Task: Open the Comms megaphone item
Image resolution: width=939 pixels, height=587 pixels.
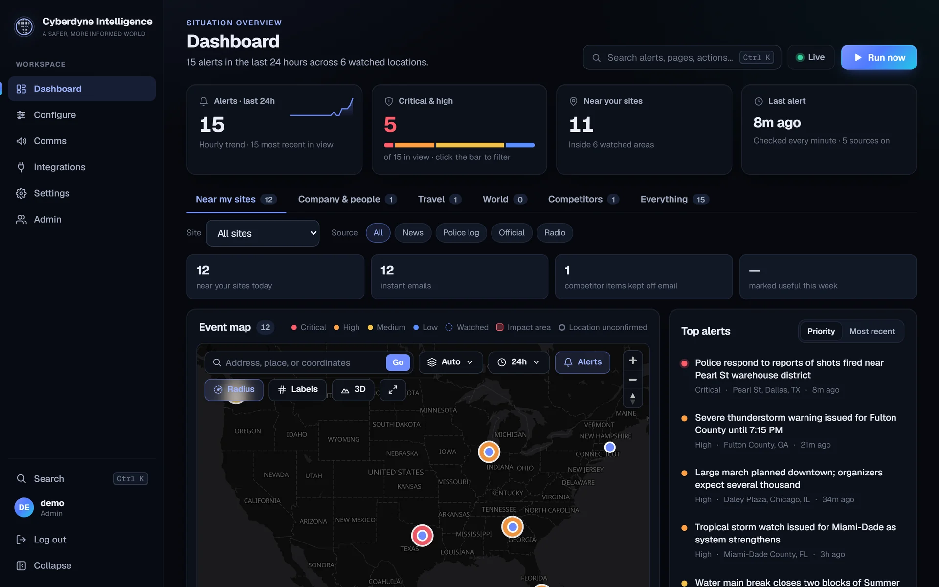Action: tap(82, 141)
